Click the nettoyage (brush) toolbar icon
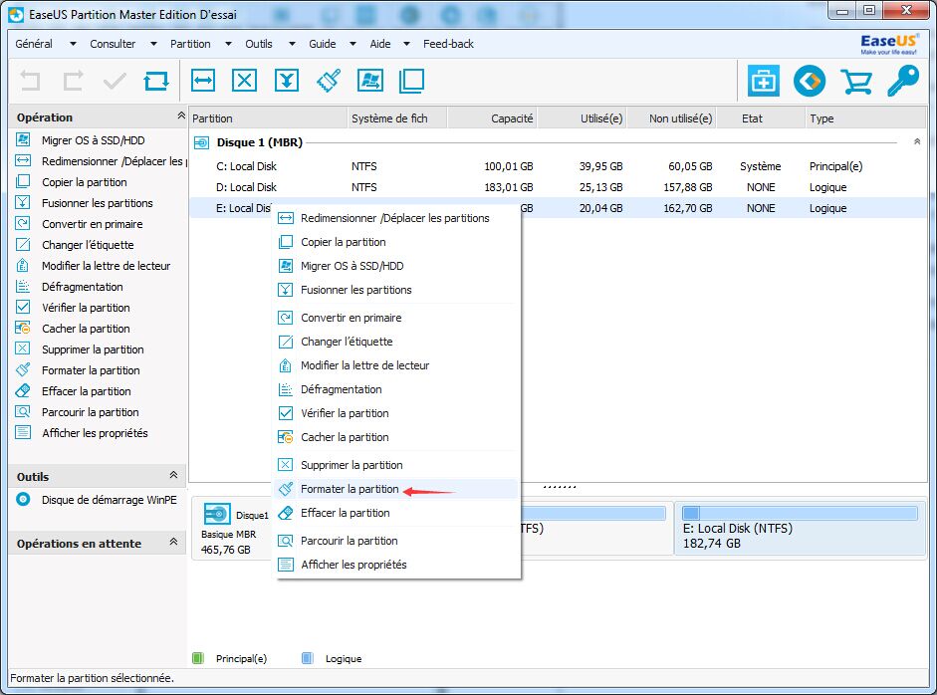The width and height of the screenshot is (937, 695). [x=329, y=81]
